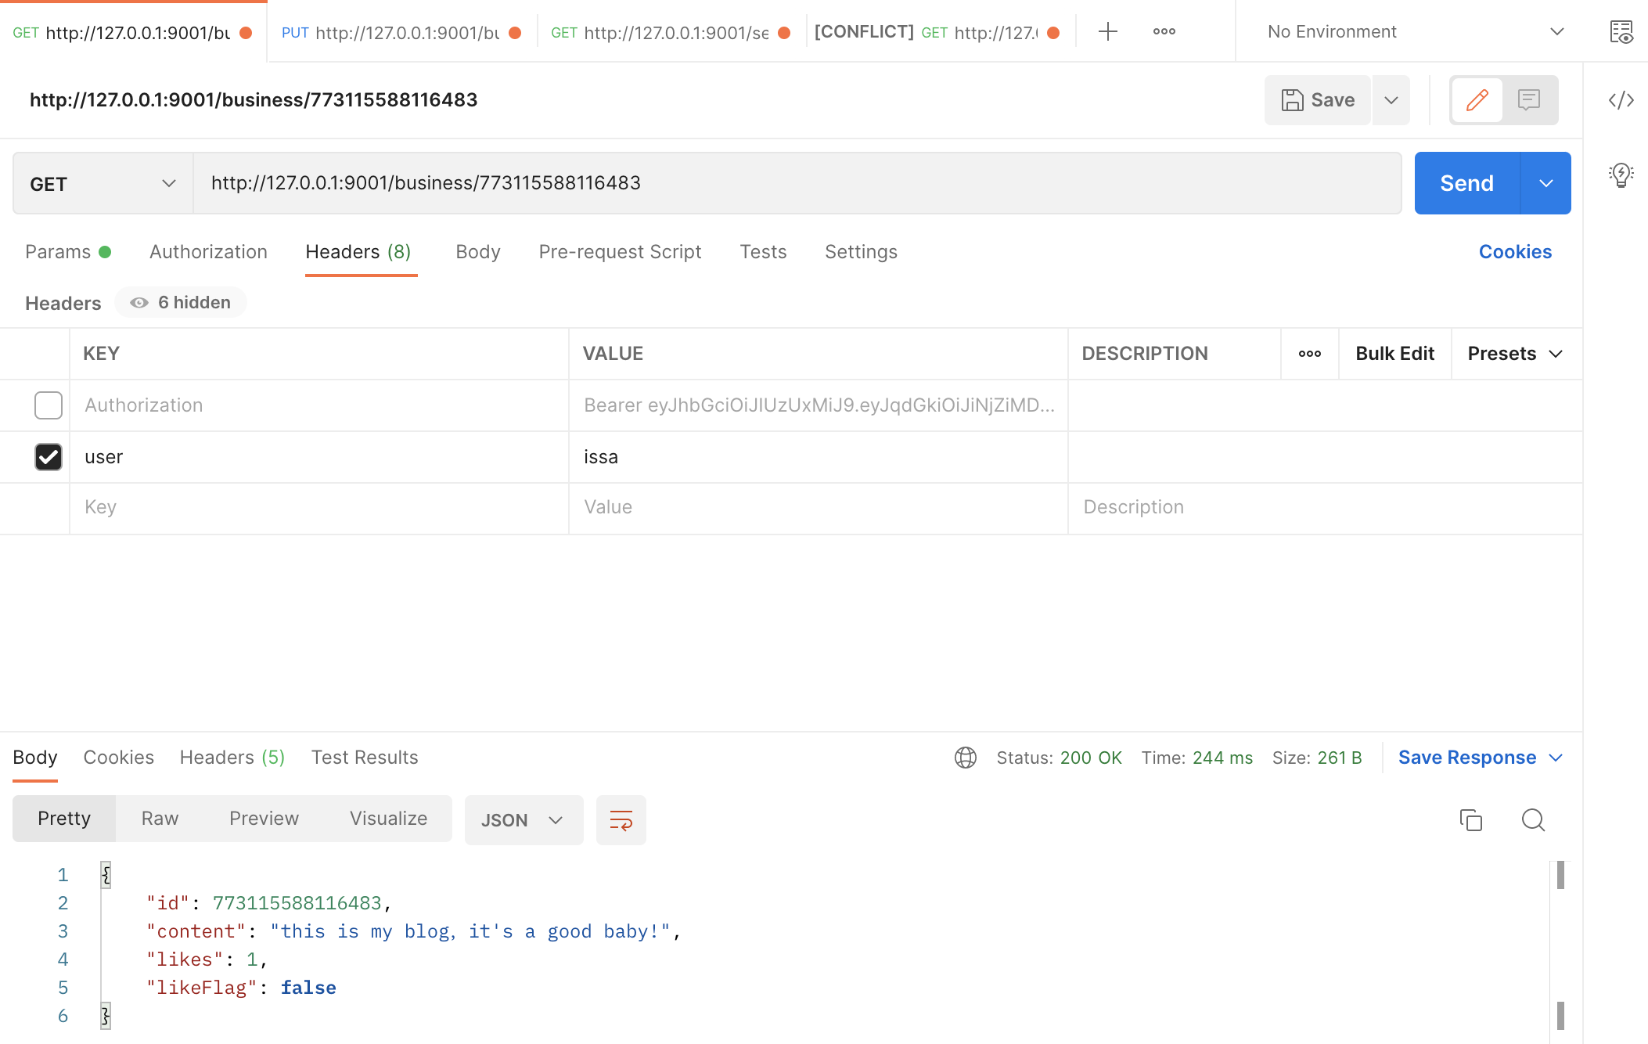Enable the empty key row checkbox

tap(47, 507)
